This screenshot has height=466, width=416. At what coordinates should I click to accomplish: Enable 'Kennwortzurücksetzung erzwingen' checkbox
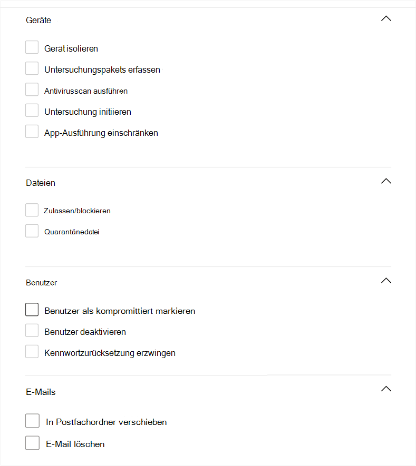point(32,352)
